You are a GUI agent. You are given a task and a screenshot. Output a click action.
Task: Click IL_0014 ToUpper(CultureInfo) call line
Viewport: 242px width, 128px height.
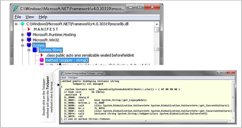(x=136, y=114)
